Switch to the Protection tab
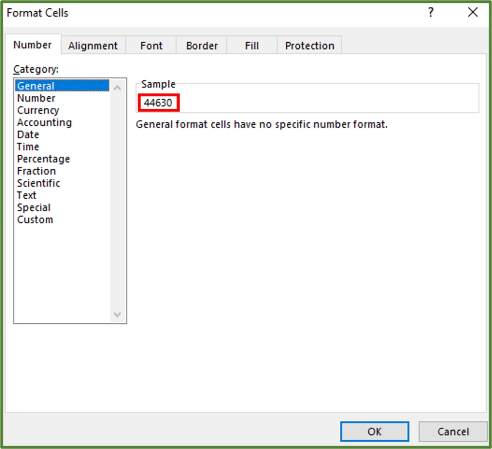Screen dimensions: 492x449 [309, 45]
